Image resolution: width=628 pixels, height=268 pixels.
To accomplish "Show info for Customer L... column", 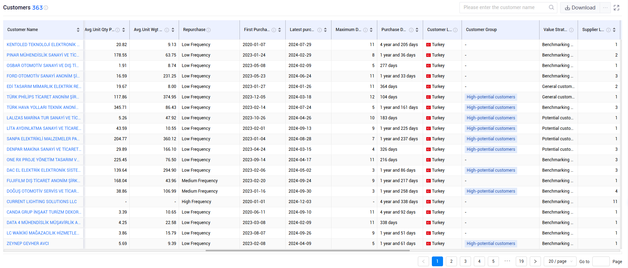I will [455, 30].
